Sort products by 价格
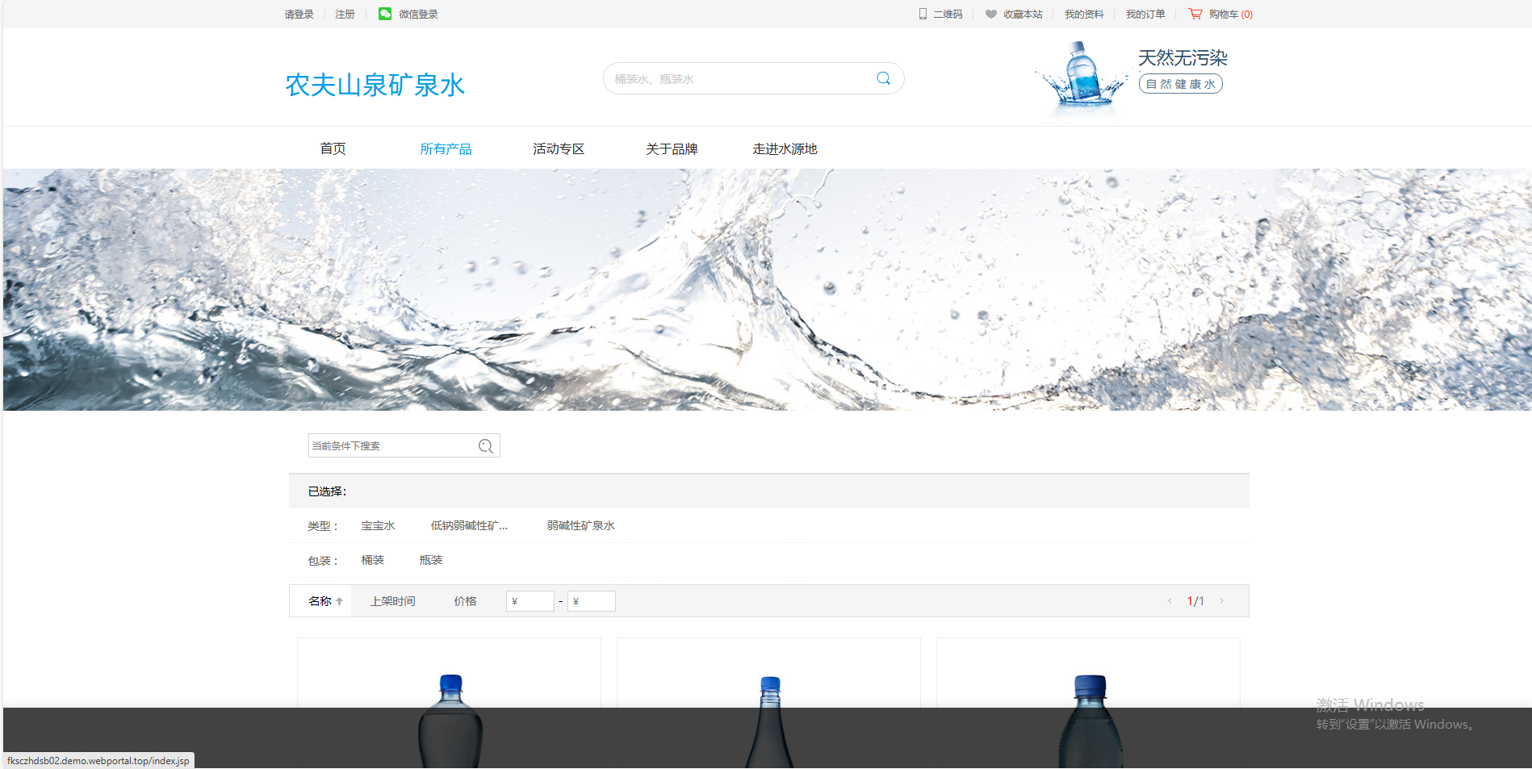The height and width of the screenshot is (769, 1532). (x=465, y=601)
